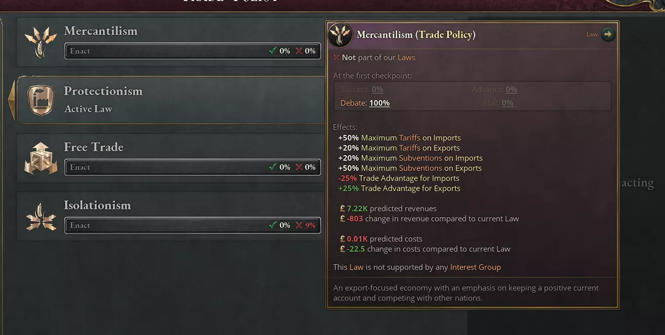Click the pound icon beside predicted revenues
The image size is (665, 335).
pyautogui.click(x=342, y=209)
